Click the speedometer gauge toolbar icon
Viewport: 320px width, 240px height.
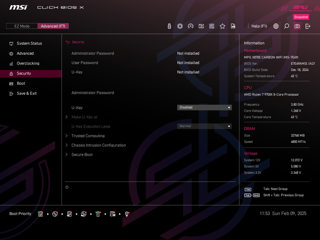pyautogui.click(x=191, y=26)
